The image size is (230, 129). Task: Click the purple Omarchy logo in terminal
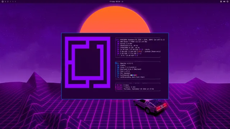pos(88,62)
